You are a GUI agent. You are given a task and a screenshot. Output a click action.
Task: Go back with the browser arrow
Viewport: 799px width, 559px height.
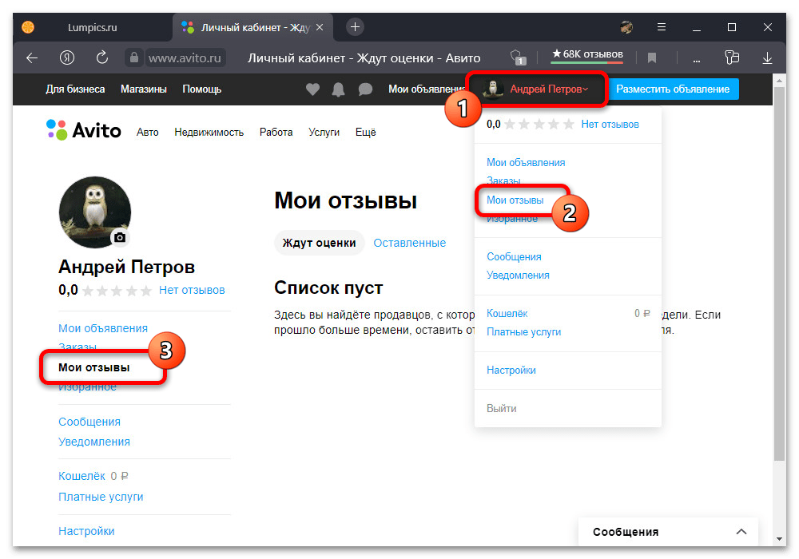tap(32, 57)
